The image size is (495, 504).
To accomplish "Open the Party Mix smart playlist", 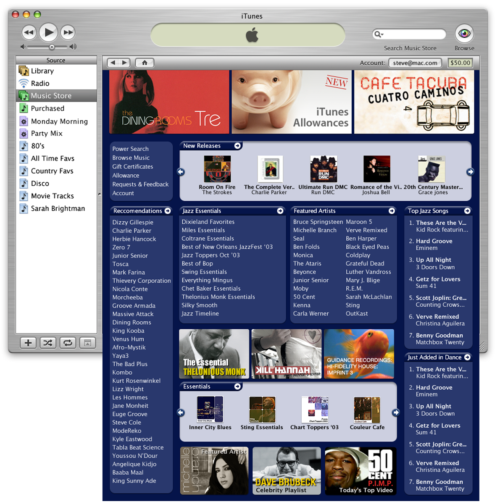I will (x=56, y=134).
